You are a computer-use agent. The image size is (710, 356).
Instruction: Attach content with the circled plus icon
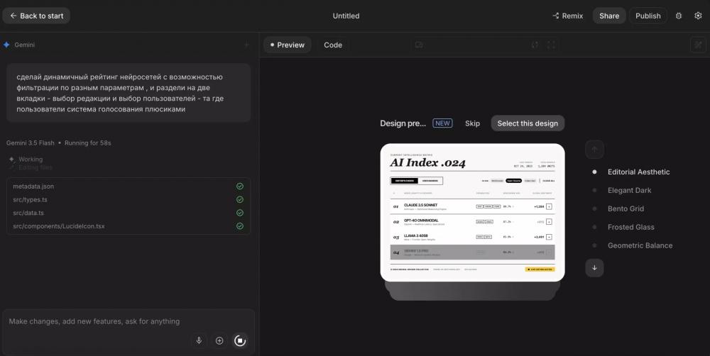coord(219,340)
